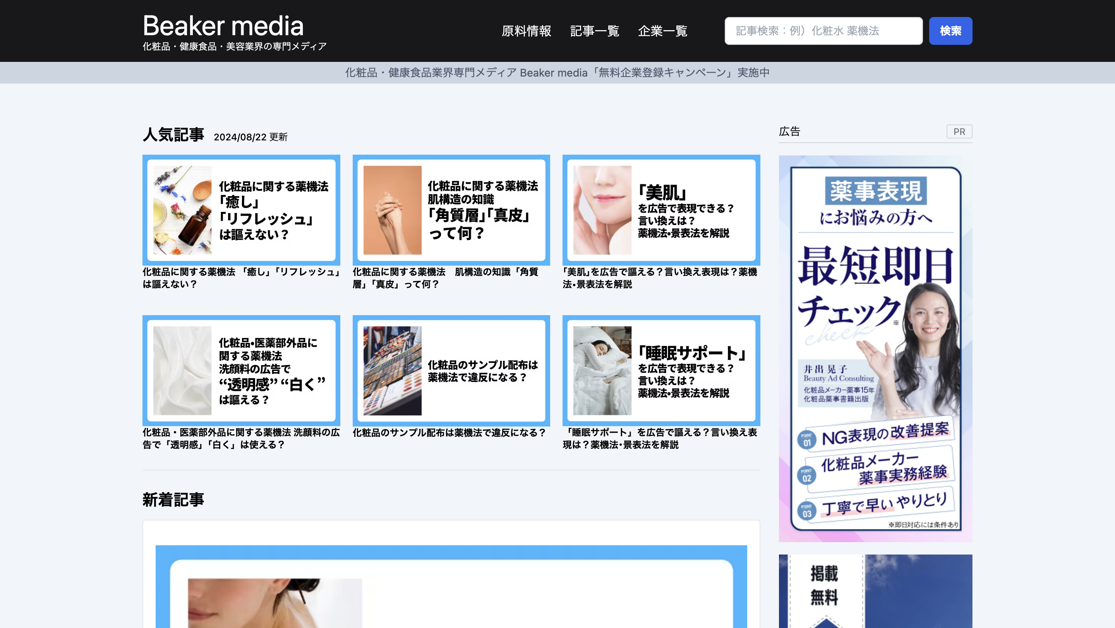The width and height of the screenshot is (1115, 628).
Task: Click the 癒し・リフレッシュ article title link
Action: tap(241, 278)
